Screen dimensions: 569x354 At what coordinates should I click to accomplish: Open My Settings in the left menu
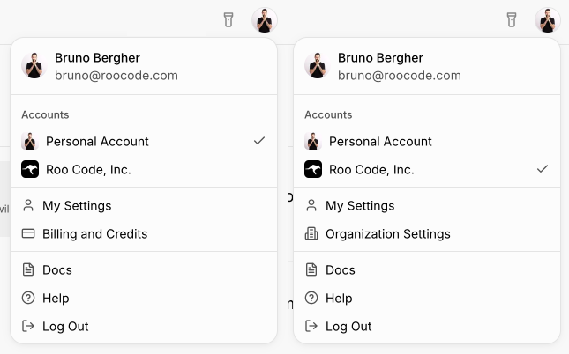(77, 206)
